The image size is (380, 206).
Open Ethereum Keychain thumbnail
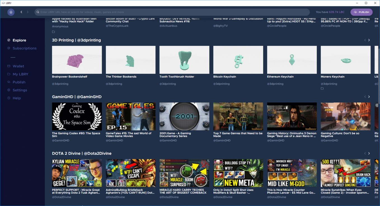[x=292, y=60]
